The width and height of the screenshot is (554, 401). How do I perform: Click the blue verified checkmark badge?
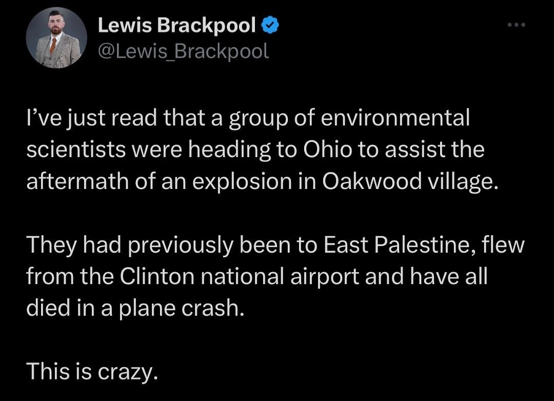pyautogui.click(x=270, y=26)
